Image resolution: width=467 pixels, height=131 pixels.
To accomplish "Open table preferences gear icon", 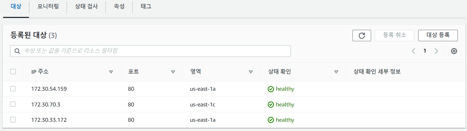I will click(454, 51).
